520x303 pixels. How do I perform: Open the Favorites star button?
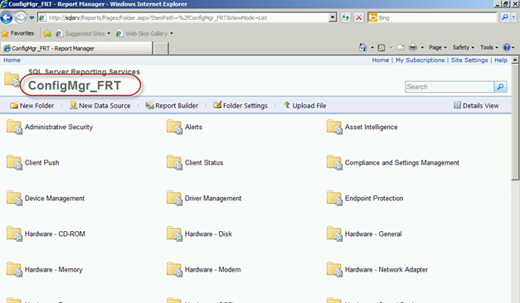tap(18, 33)
